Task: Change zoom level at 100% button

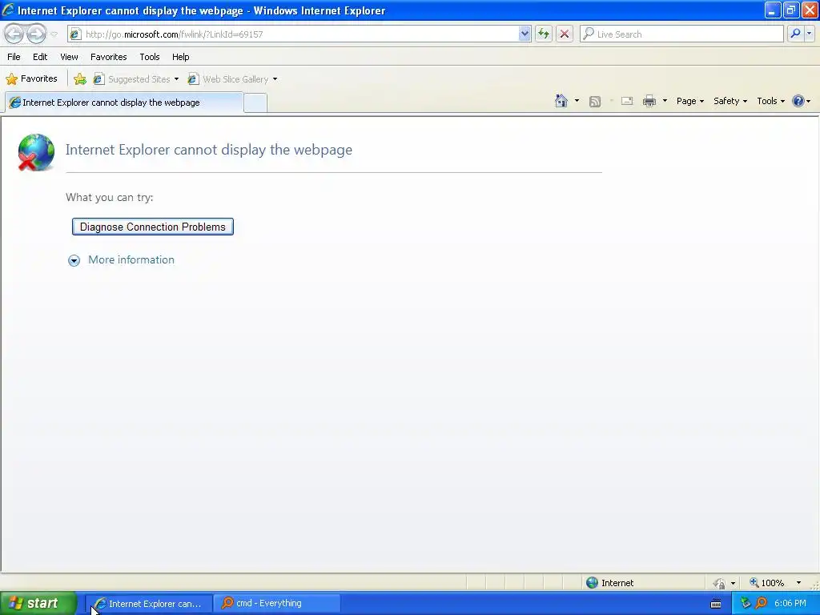Action: (766, 583)
